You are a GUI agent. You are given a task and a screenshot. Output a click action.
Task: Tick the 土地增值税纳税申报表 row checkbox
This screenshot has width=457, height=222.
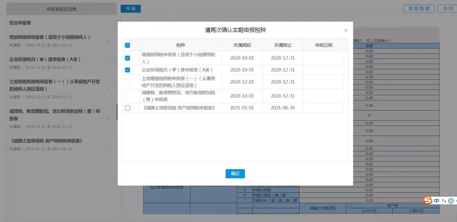tap(127, 82)
